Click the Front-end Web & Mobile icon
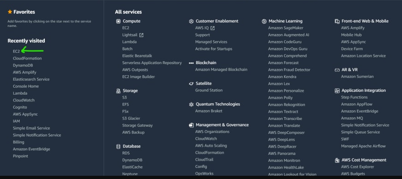The image size is (402, 179). click(x=337, y=21)
